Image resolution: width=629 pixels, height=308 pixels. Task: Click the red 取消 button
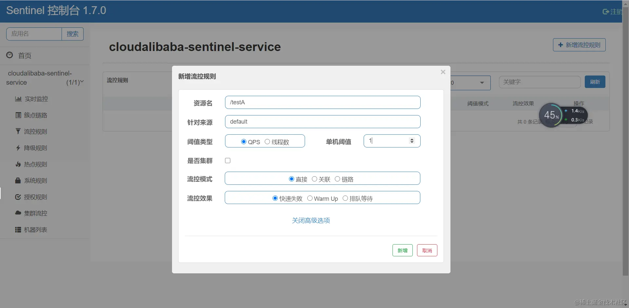[x=427, y=250]
